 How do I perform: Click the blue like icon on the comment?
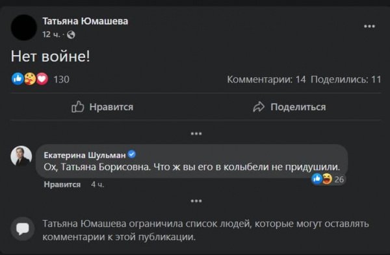[317, 179]
